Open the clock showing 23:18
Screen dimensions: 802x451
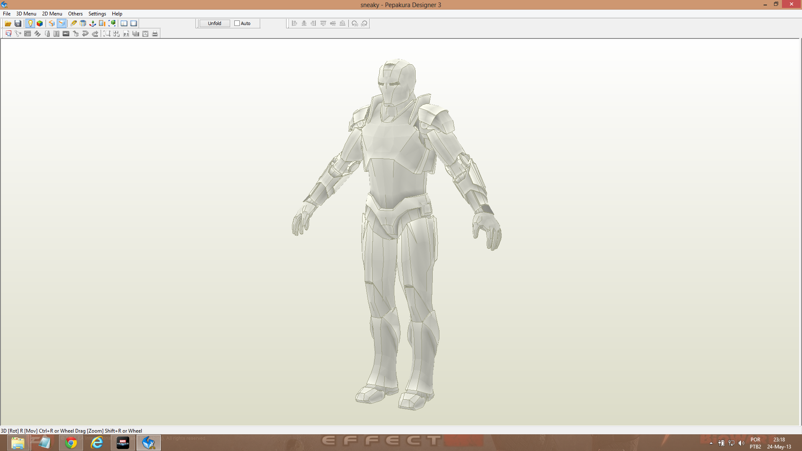pos(779,443)
